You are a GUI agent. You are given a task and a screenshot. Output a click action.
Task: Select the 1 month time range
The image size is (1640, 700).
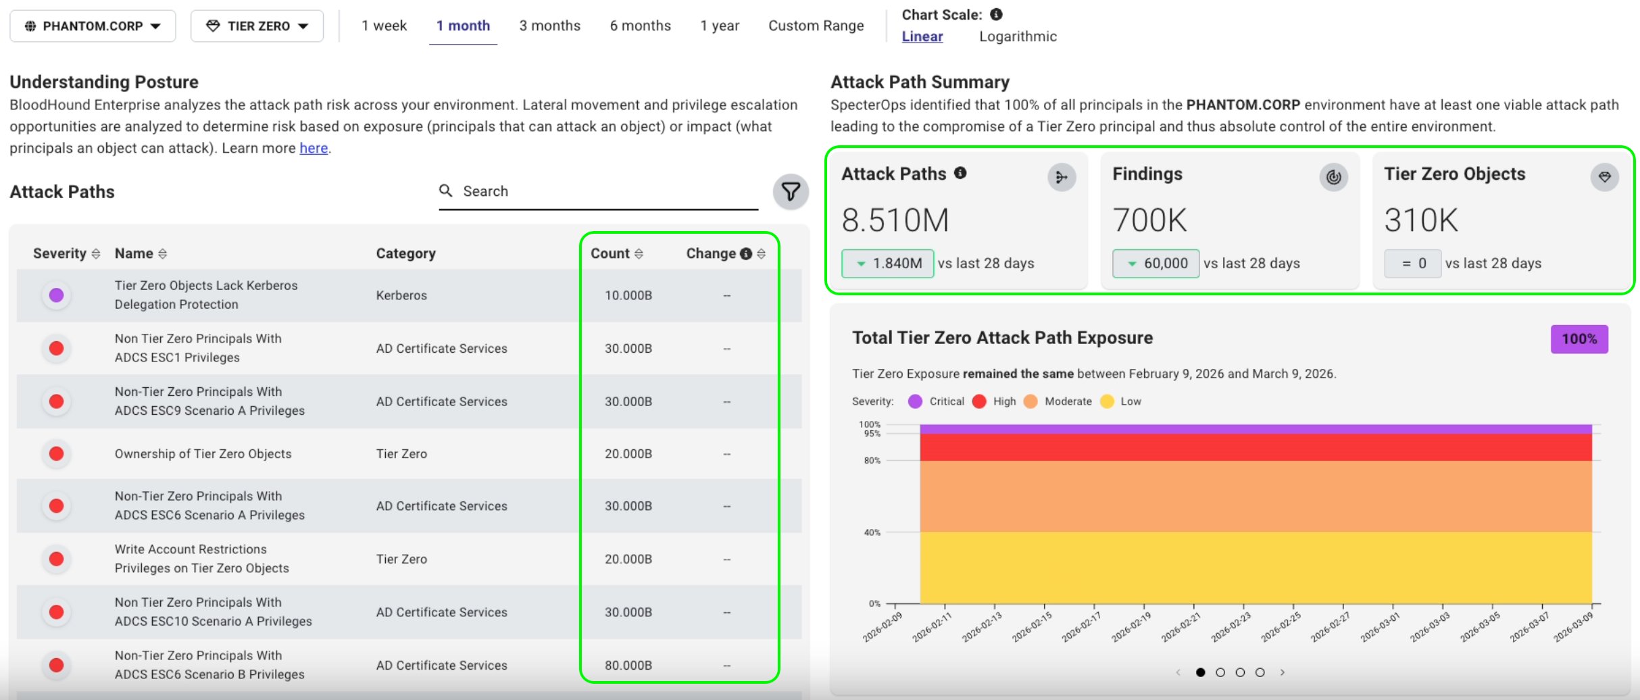point(463,26)
